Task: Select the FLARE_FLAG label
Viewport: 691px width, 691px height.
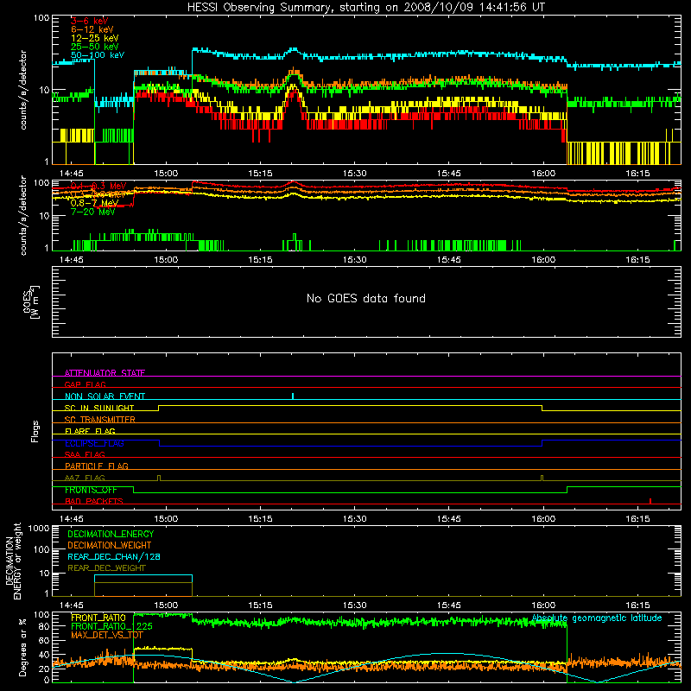Action: [90, 431]
